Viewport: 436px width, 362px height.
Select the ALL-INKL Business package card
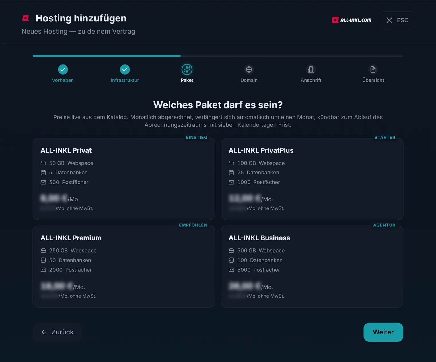tap(312, 267)
